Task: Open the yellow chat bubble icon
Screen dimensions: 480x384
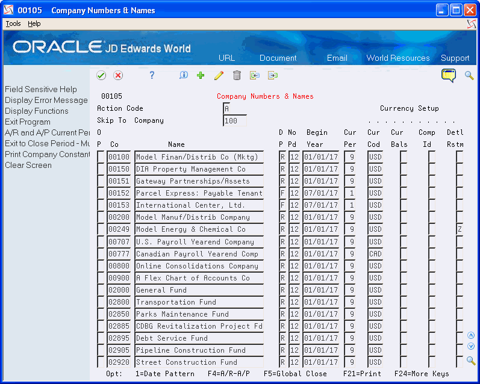Action: pos(449,75)
